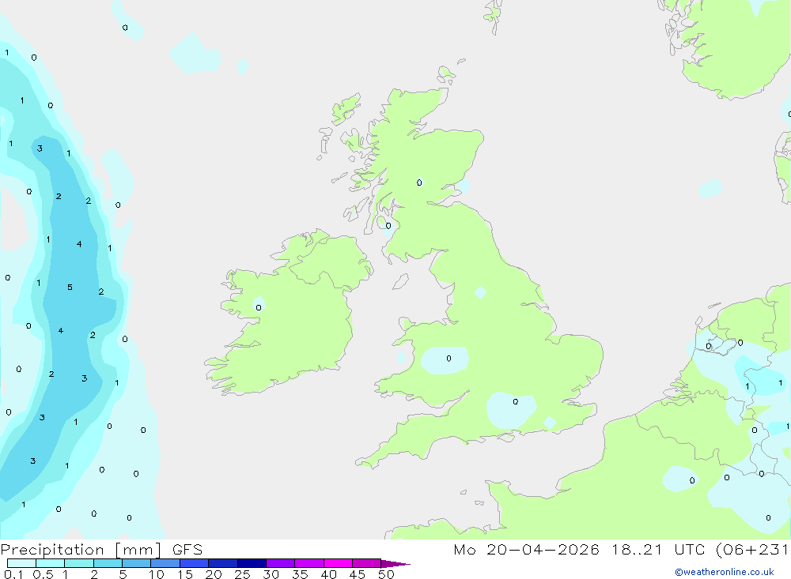Click the '25' legend scale label
This screenshot has height=579, width=791.
(x=242, y=574)
